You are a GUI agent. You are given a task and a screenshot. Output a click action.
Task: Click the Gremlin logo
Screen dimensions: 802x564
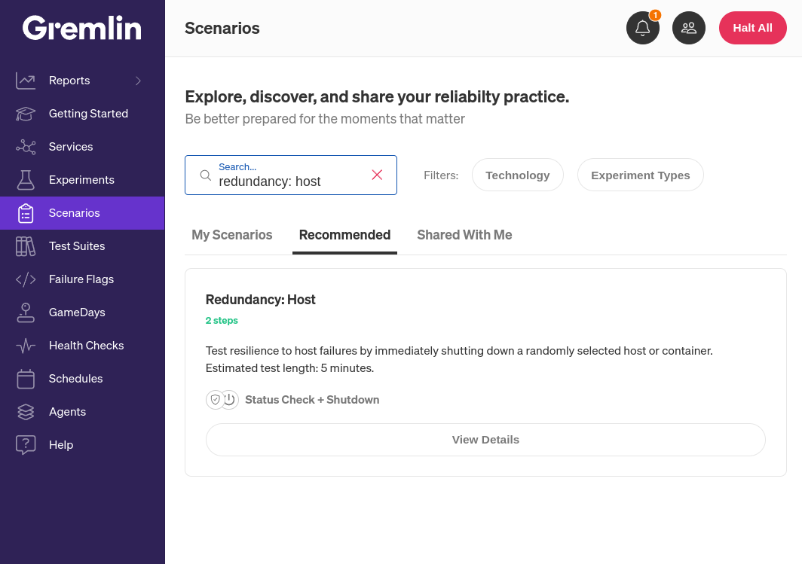click(x=82, y=28)
